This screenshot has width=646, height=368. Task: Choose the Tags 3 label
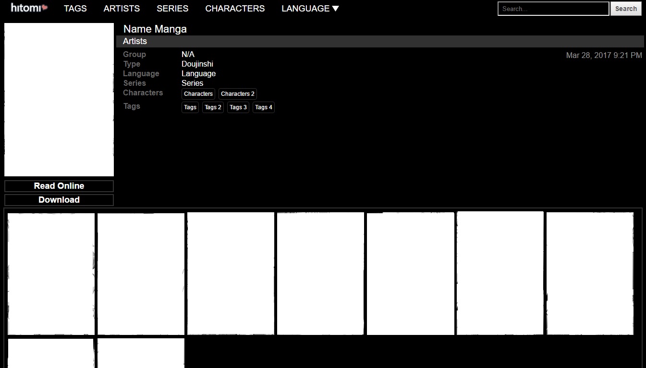pyautogui.click(x=238, y=107)
